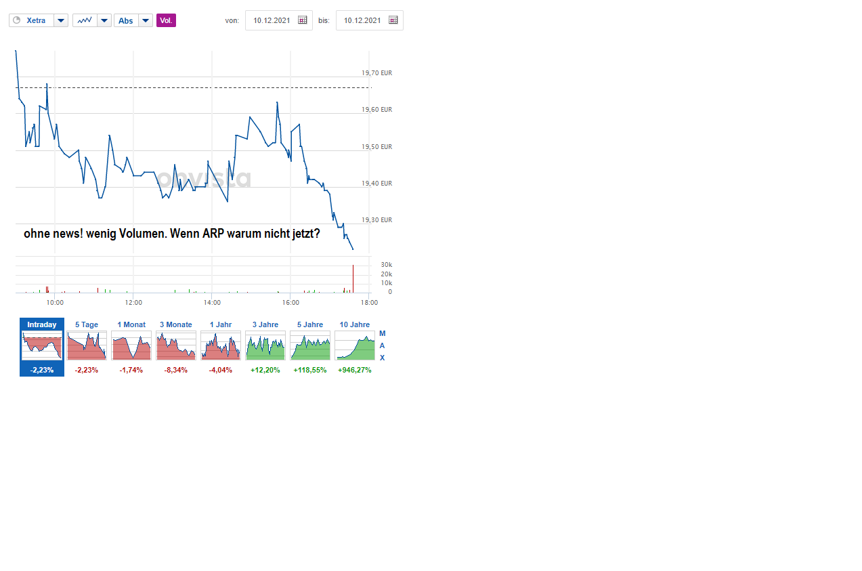
Task: Open the Xetra exchange dropdown
Action: [x=60, y=20]
